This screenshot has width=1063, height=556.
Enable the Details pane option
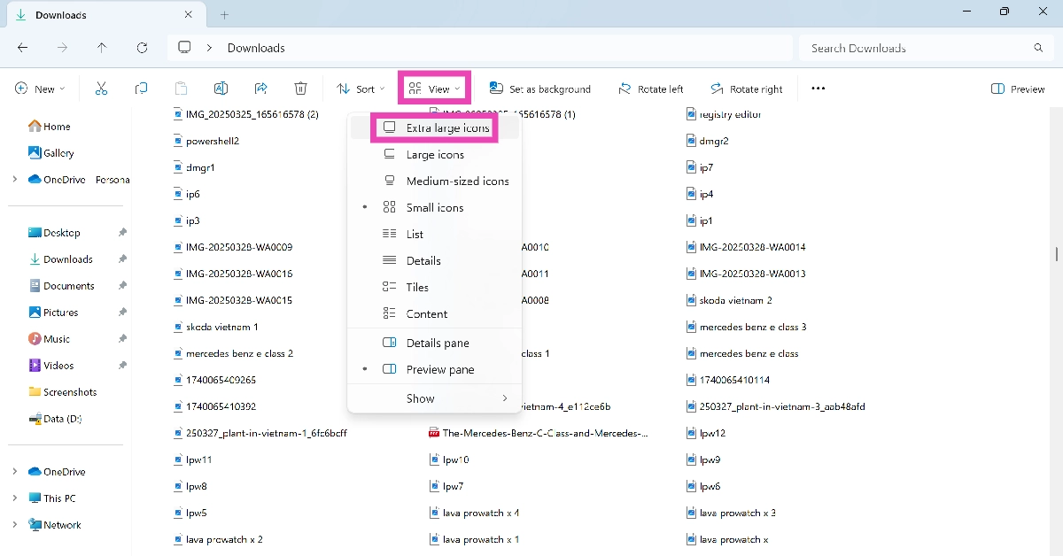pyautogui.click(x=437, y=344)
